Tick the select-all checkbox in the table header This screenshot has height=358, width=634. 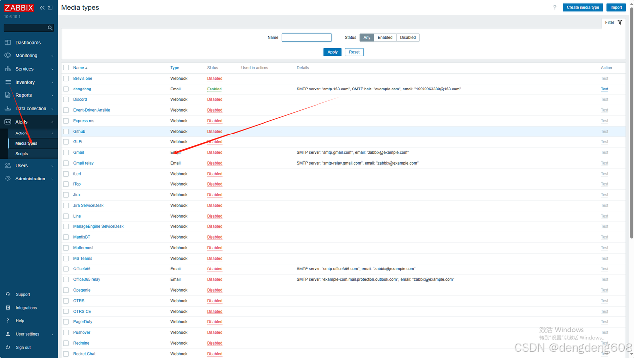(x=66, y=68)
